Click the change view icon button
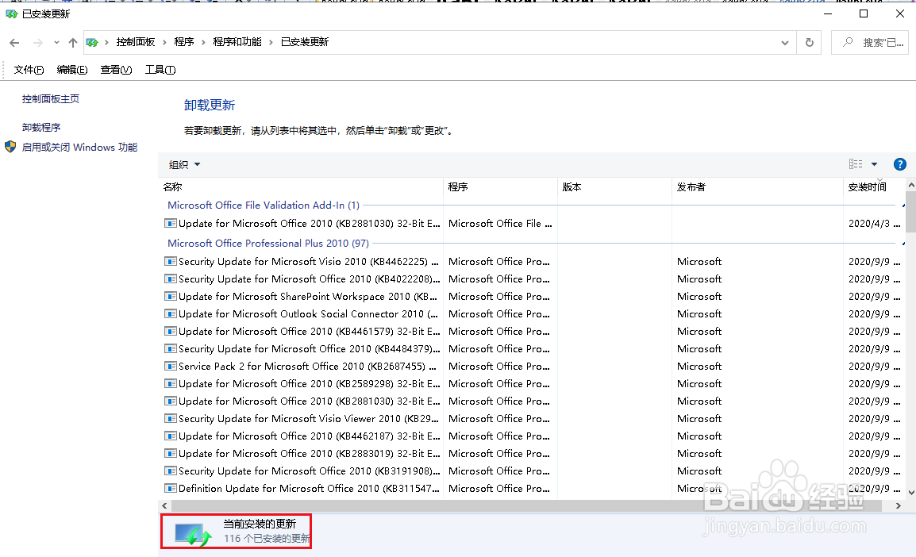This screenshot has width=916, height=557. coord(856,164)
